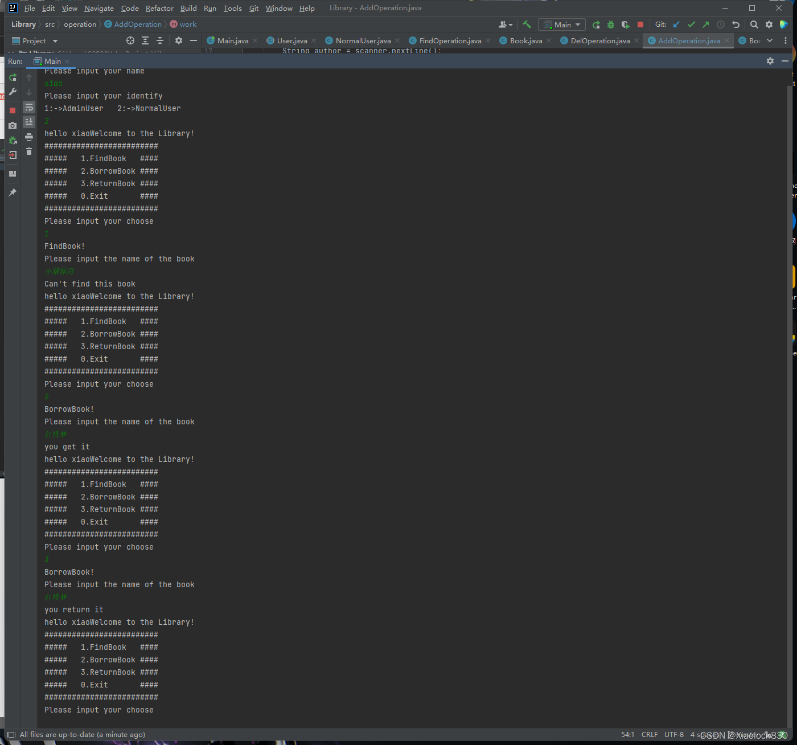This screenshot has width=797, height=745.
Task: Open Project panel options gear
Action: (179, 40)
